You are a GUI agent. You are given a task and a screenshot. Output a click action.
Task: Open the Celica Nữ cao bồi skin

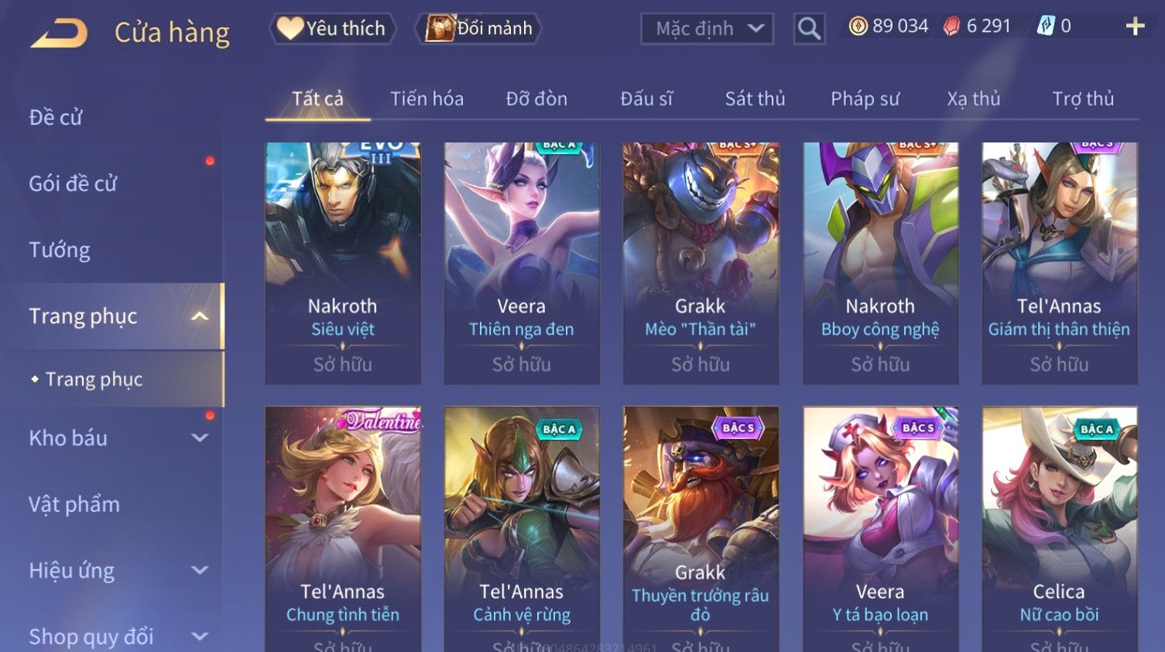pos(1059,529)
